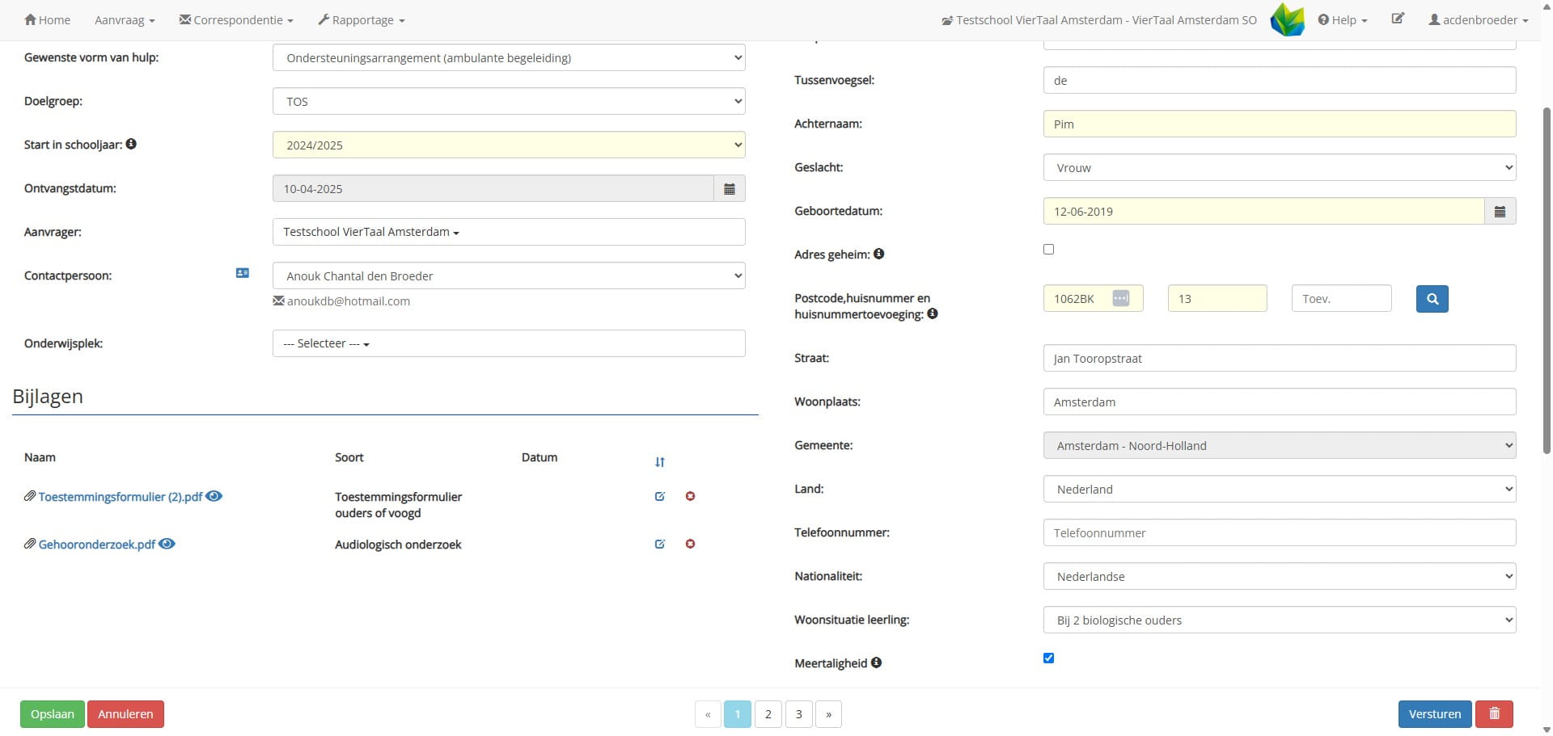Viewport: 1553px width, 736px height.
Task: Toggle the Adres geheim checkbox
Action: [x=1048, y=249]
